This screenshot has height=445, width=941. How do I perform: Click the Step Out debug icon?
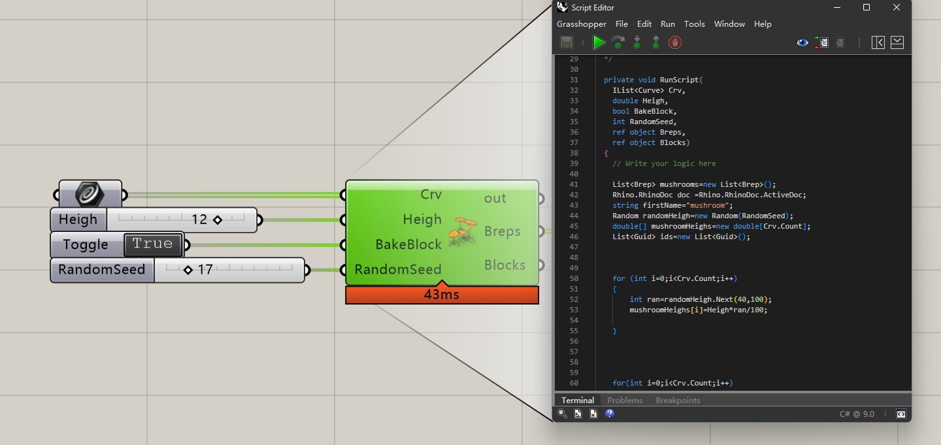pyautogui.click(x=656, y=42)
